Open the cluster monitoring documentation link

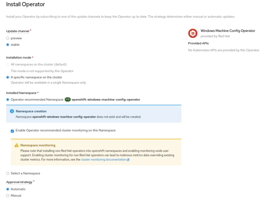click(x=103, y=160)
